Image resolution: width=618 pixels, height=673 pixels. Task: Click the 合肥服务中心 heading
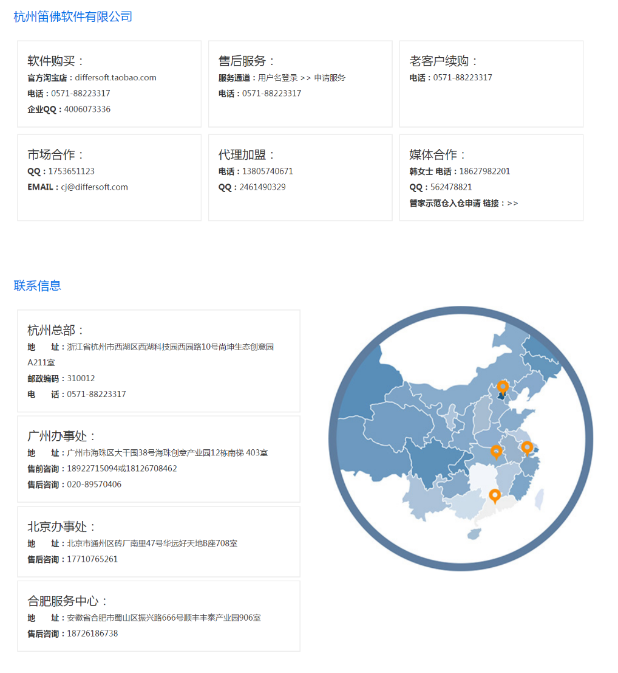pyautogui.click(x=67, y=601)
